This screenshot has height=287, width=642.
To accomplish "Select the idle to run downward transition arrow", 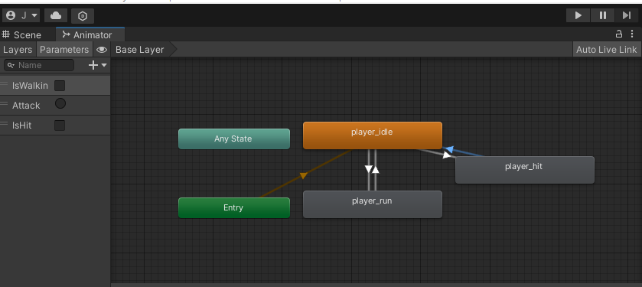I will pos(369,169).
